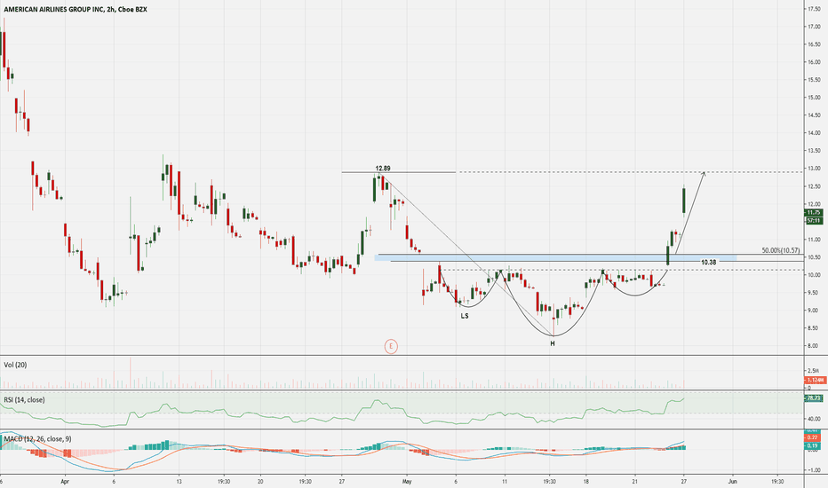The image size is (828, 488).
Task: Click the 9.00 price axis level
Action: [813, 311]
